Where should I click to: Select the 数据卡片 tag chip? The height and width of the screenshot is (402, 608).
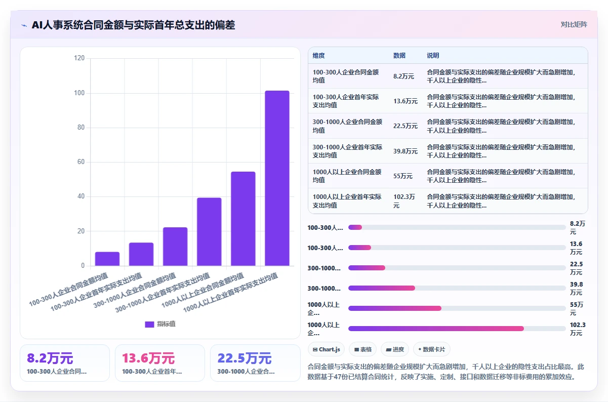[431, 349]
